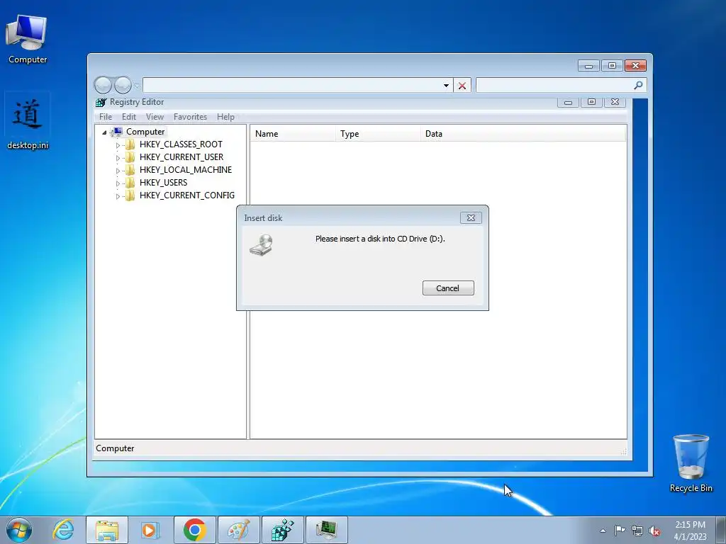Click the Back navigation button
Image resolution: width=726 pixels, height=544 pixels.
(x=103, y=85)
